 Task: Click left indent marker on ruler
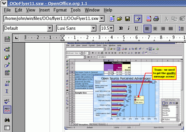[x=62, y=38]
